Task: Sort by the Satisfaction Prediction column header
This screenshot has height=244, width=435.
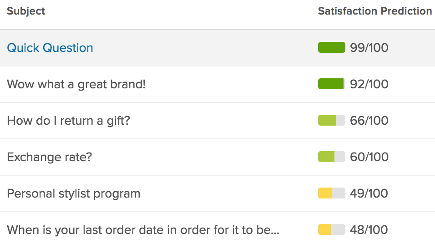Action: tap(374, 11)
